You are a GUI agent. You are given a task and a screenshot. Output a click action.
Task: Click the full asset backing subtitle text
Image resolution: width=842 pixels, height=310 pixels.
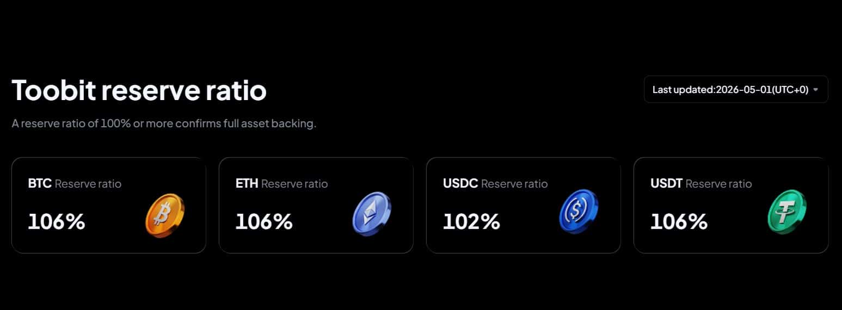click(164, 123)
